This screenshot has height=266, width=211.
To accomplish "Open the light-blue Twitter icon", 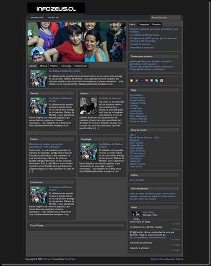I will pos(156,81).
